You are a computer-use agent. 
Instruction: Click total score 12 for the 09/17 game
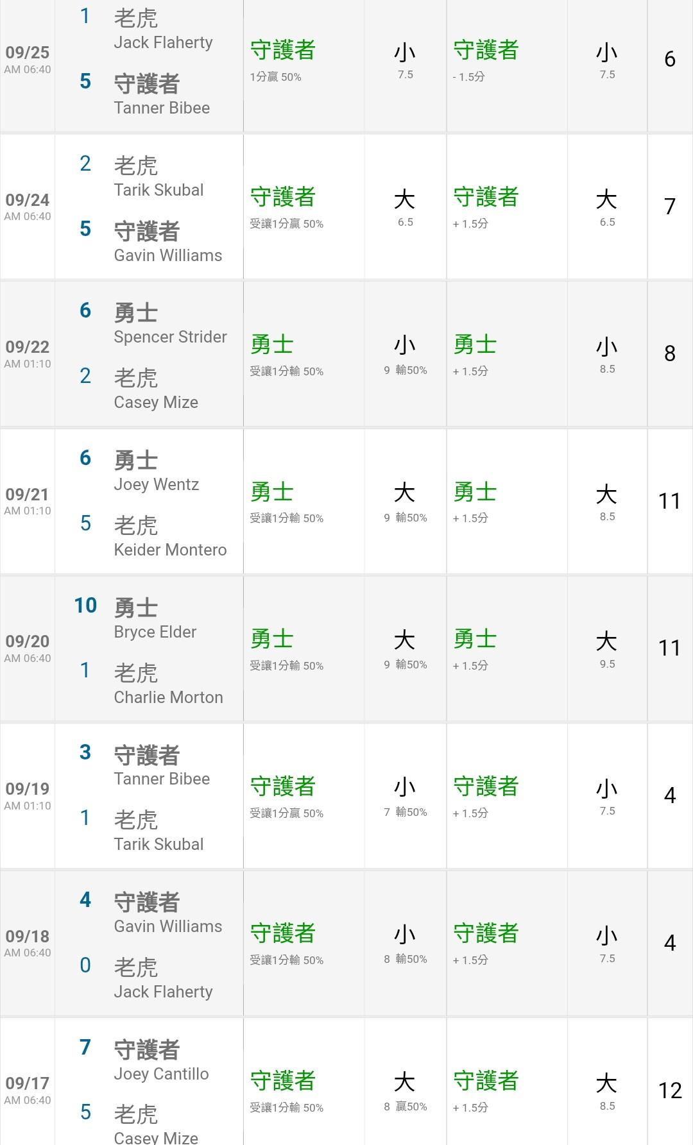[x=670, y=1090]
